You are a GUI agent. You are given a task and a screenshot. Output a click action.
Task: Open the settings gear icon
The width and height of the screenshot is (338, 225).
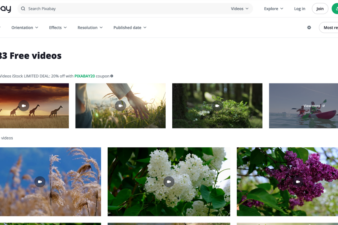click(x=309, y=28)
